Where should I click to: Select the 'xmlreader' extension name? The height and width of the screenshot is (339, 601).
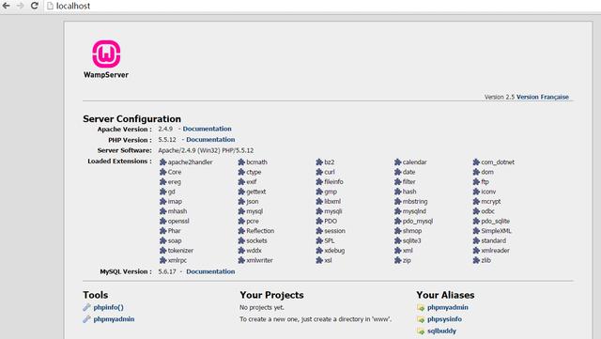tap(496, 251)
